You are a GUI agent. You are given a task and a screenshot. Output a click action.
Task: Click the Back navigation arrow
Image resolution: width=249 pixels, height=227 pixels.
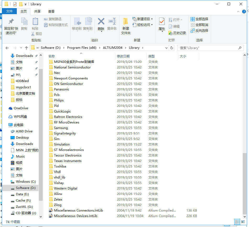7,48
